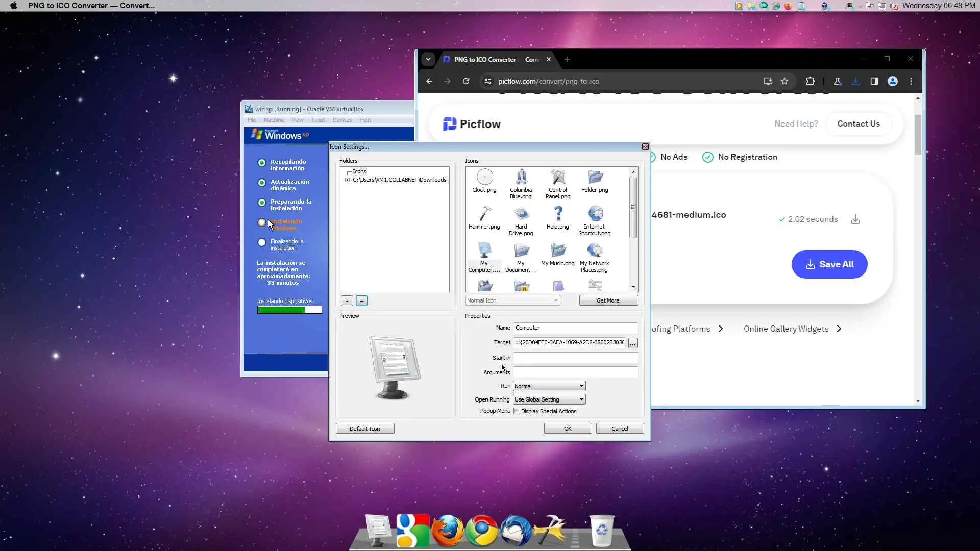980x551 pixels.
Task: Select the Clock.png icon
Action: click(484, 181)
